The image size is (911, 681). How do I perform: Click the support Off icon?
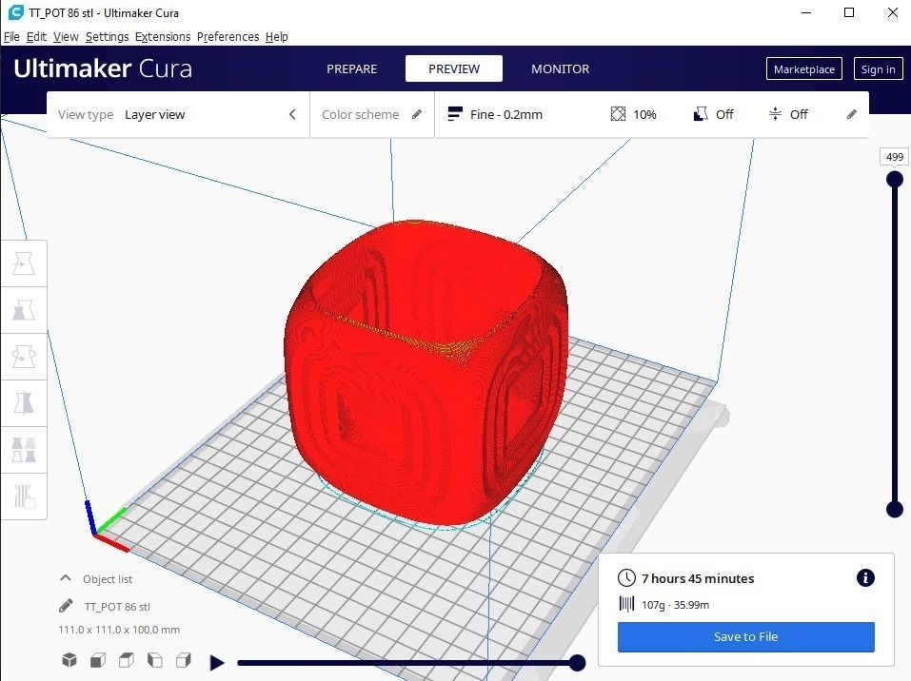tap(701, 114)
